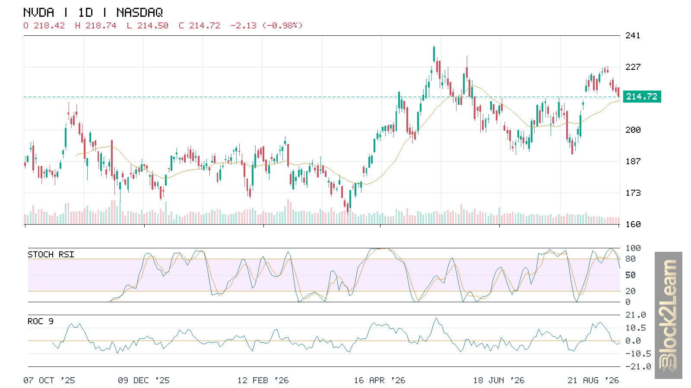The height and width of the screenshot is (388, 691).
Task: Click the ROC 21.0 axis label
Action: (x=635, y=315)
